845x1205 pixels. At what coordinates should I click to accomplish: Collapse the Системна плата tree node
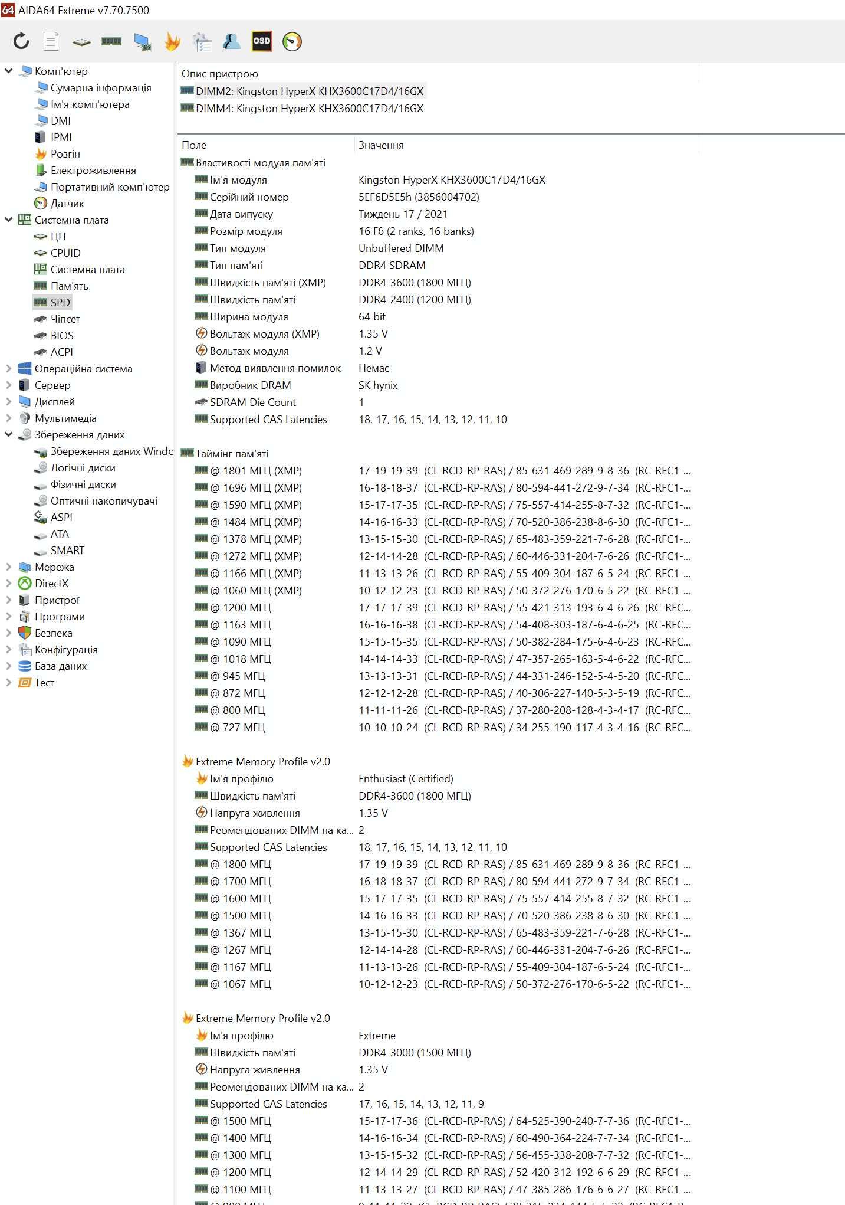pos(8,220)
